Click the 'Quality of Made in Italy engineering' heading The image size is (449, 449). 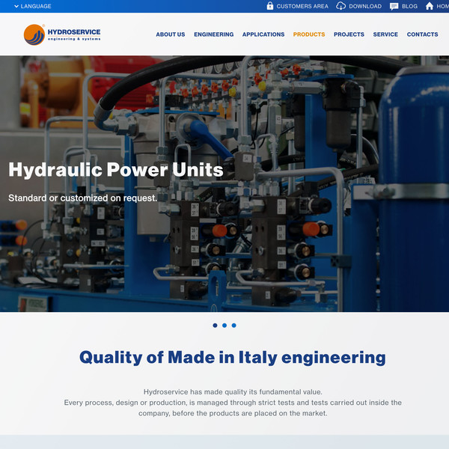pos(233,358)
